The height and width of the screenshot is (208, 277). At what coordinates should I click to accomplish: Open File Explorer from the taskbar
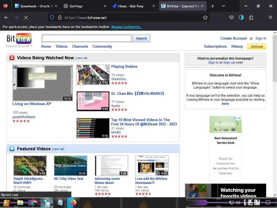pos(20,203)
